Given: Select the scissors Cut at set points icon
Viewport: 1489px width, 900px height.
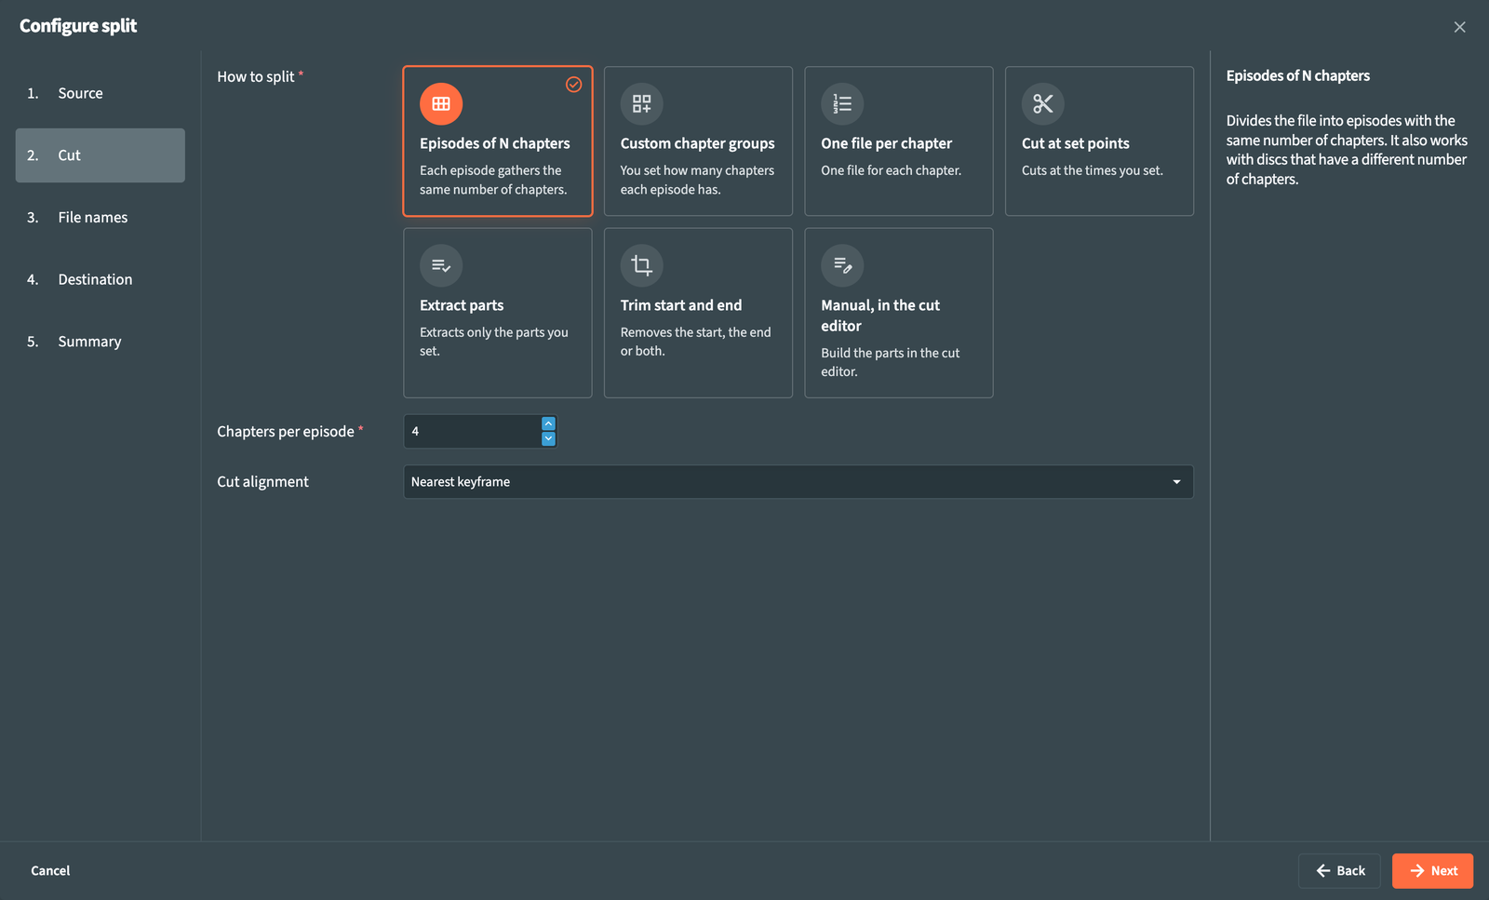Looking at the screenshot, I should (1043, 103).
